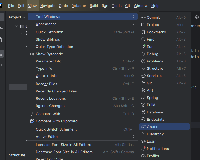Screen dimensions: 200x160
Task: Choose Quick Type Definition
Action: 83,47
